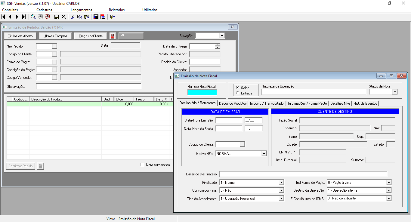
Task: Enable the Nota Automatica checkbox
Action: coord(143,165)
